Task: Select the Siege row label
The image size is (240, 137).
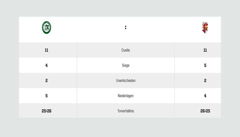Action: (126, 65)
